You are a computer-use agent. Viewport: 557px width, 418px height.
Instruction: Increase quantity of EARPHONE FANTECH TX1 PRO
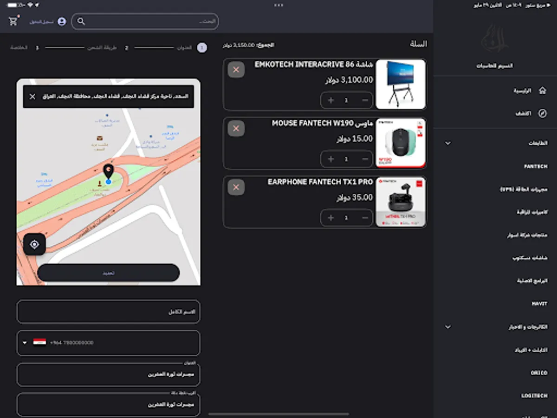pos(330,218)
